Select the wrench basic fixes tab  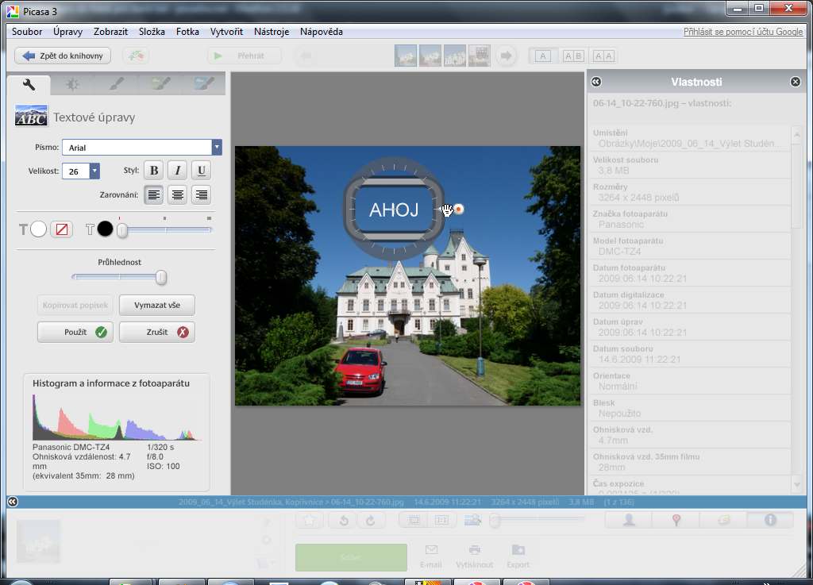click(x=29, y=84)
